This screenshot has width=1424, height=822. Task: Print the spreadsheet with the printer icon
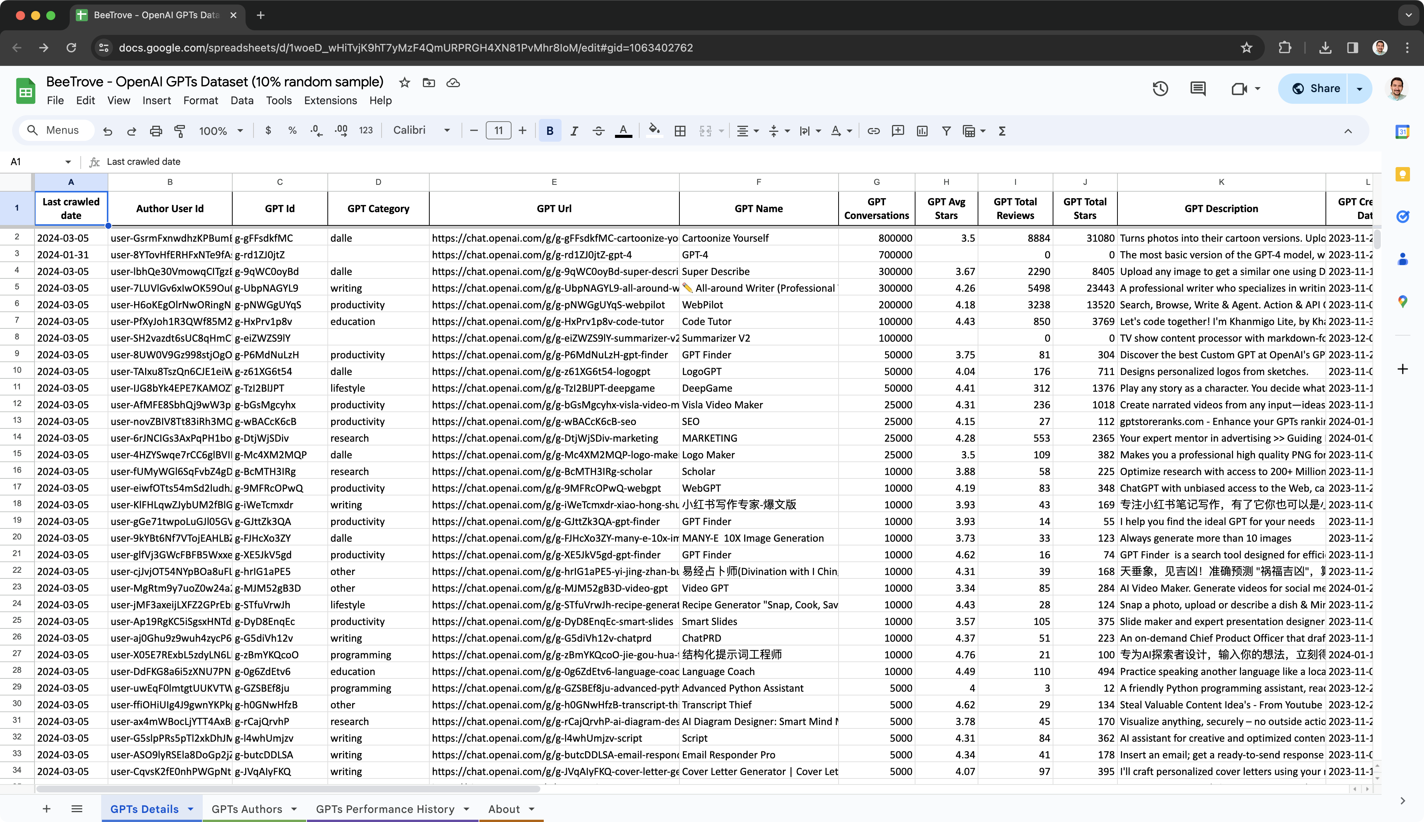pos(156,131)
